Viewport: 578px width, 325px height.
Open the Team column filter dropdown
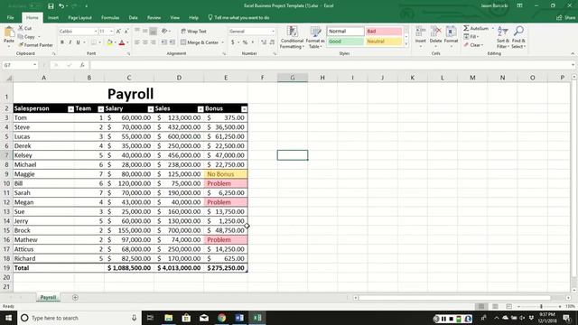click(x=100, y=109)
